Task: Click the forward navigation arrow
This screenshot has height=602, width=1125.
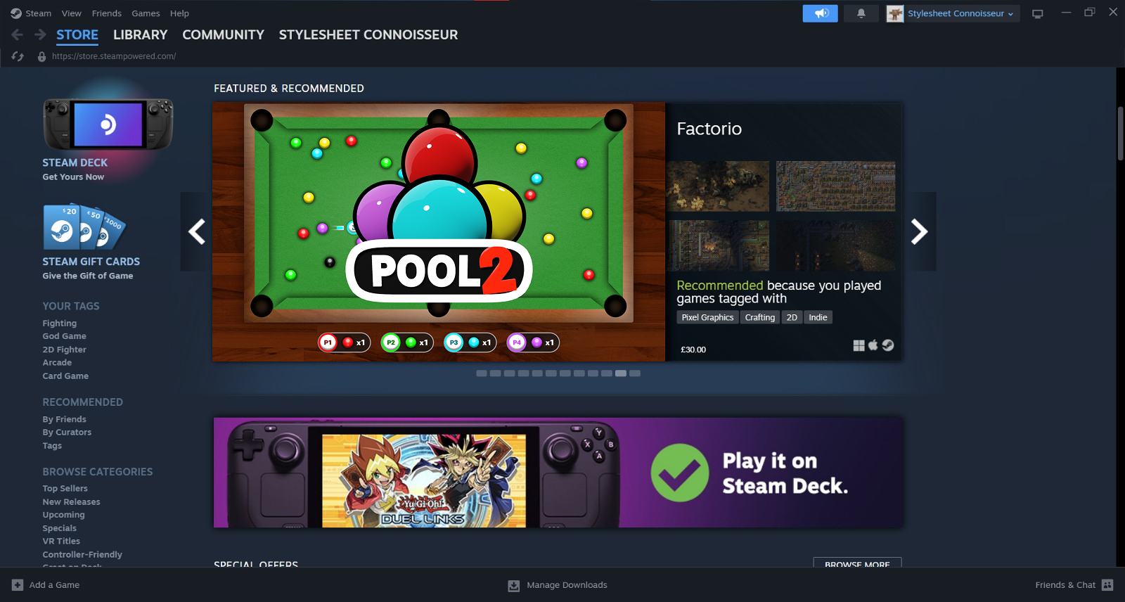Action: coord(40,34)
